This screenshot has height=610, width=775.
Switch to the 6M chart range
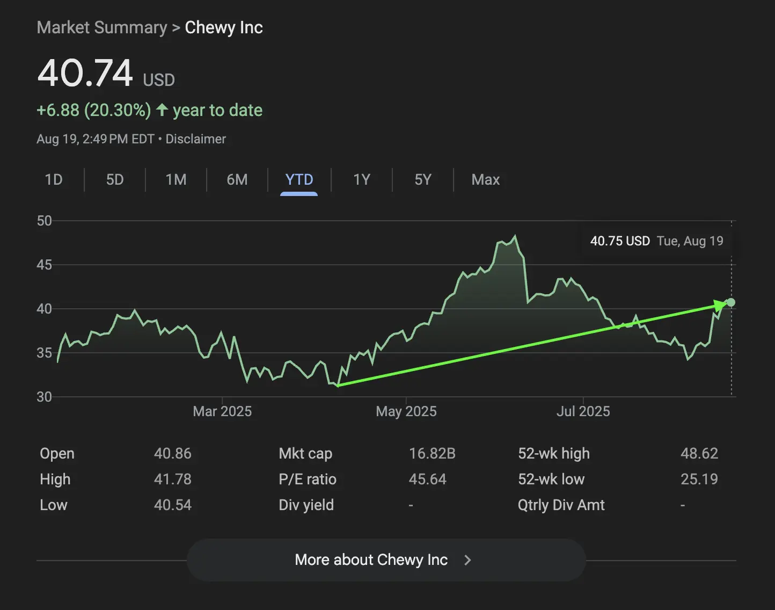click(x=237, y=179)
